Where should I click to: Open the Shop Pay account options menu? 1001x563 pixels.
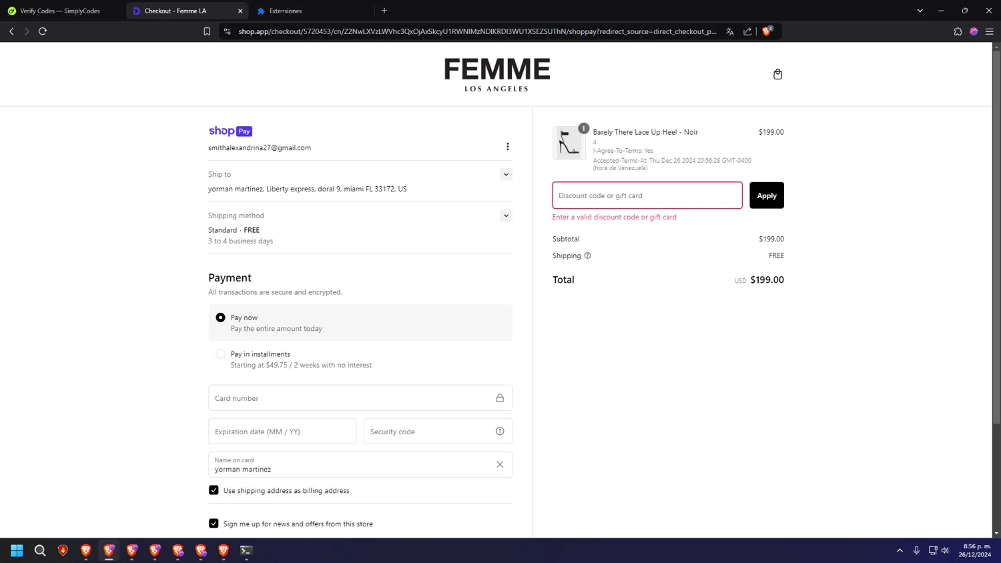(507, 147)
